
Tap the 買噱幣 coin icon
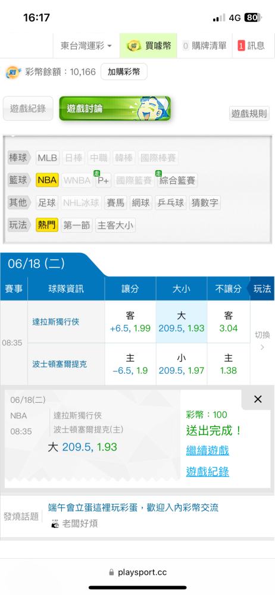pyautogui.click(x=134, y=46)
